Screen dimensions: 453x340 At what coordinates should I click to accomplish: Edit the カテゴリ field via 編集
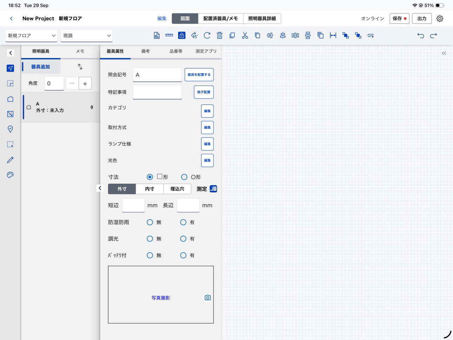(207, 111)
